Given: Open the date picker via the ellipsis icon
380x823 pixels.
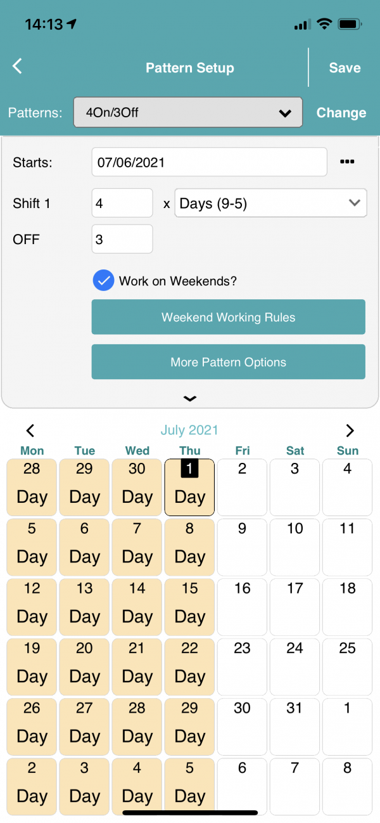Looking at the screenshot, I should [x=347, y=162].
